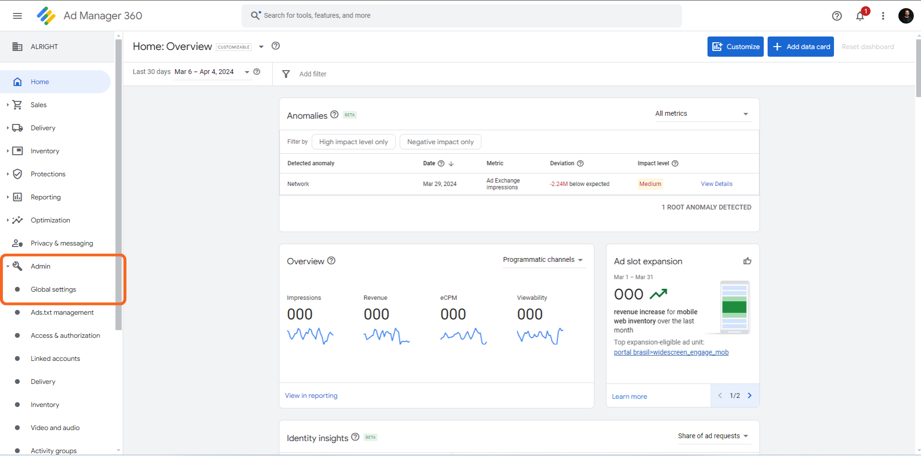Select the Delivery truck icon in sidebar
The width and height of the screenshot is (921, 456).
click(x=17, y=128)
